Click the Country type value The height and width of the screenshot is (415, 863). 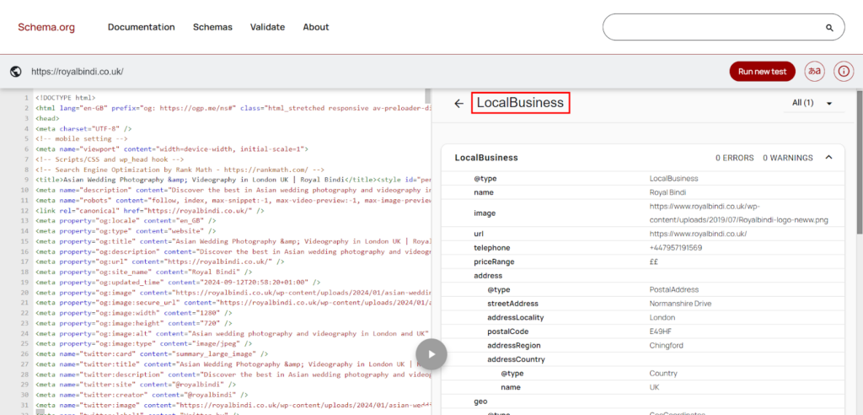pos(663,373)
